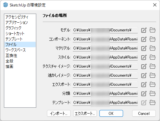Open the folder icon for スタイル
The image size is (160, 121).
pyautogui.click(x=153, y=57)
